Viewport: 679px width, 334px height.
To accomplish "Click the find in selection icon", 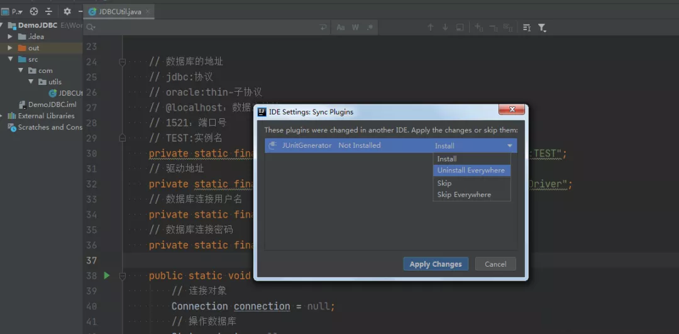I will tap(460, 27).
